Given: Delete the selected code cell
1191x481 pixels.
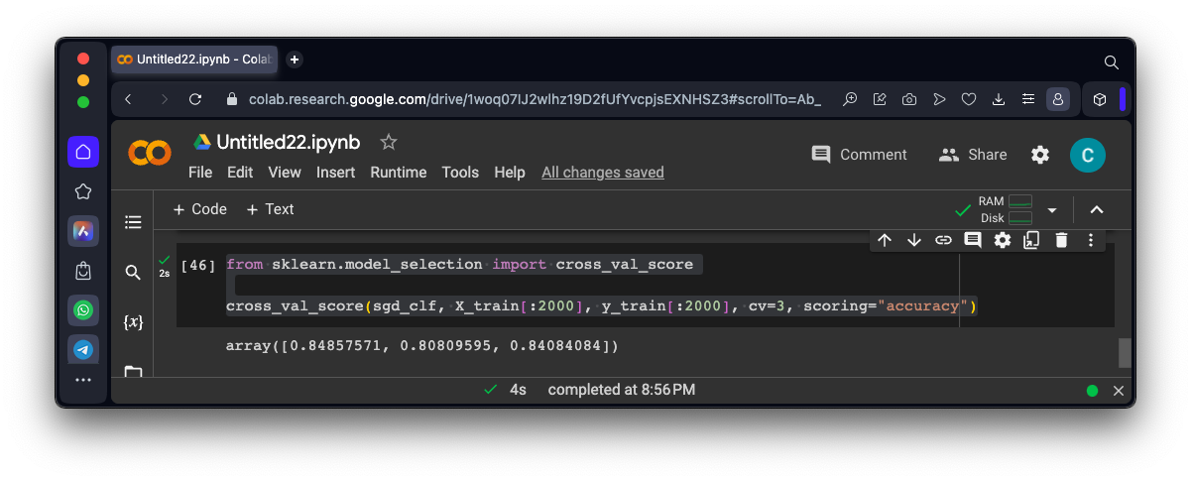Looking at the screenshot, I should (x=1061, y=240).
